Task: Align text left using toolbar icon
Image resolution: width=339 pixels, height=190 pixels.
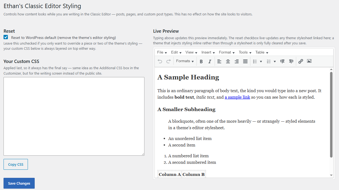Action: click(x=219, y=61)
